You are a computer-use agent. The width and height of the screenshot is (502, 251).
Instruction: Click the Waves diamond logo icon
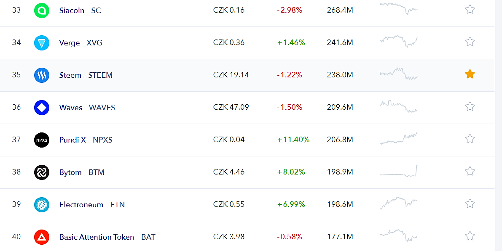point(42,107)
